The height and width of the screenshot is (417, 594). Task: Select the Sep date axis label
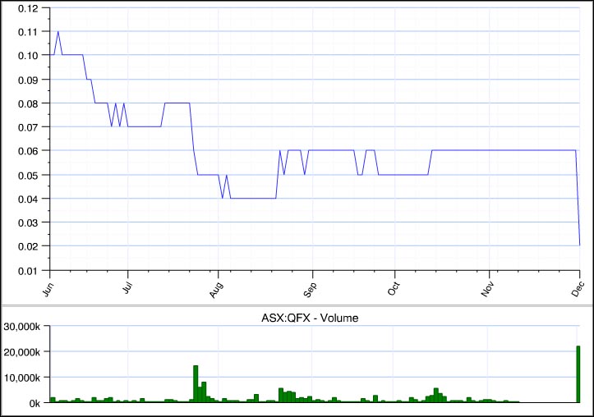click(306, 287)
